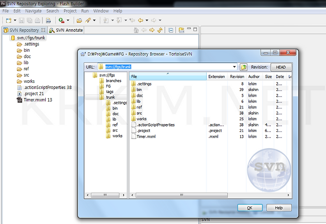Select branches folder in TortoiseSVN tree
This screenshot has width=326, height=224.
pos(114,81)
